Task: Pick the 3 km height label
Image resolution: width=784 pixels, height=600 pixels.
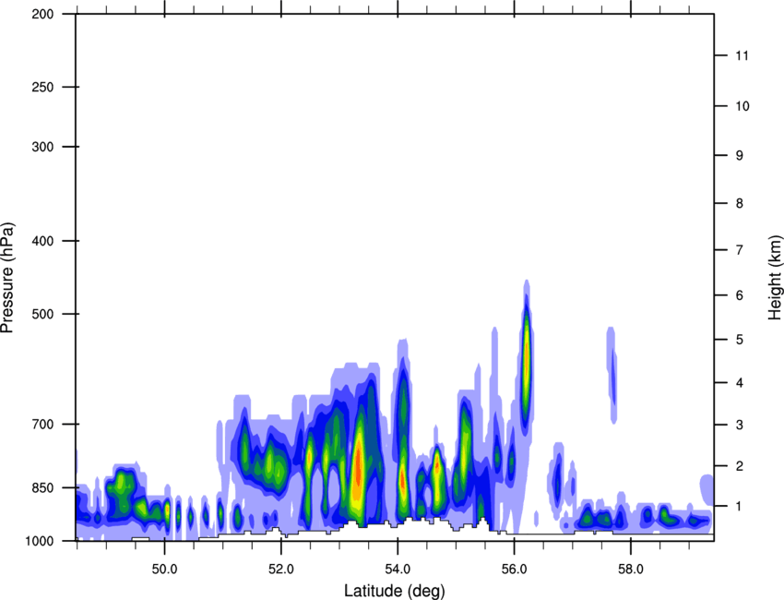Action: (x=740, y=425)
